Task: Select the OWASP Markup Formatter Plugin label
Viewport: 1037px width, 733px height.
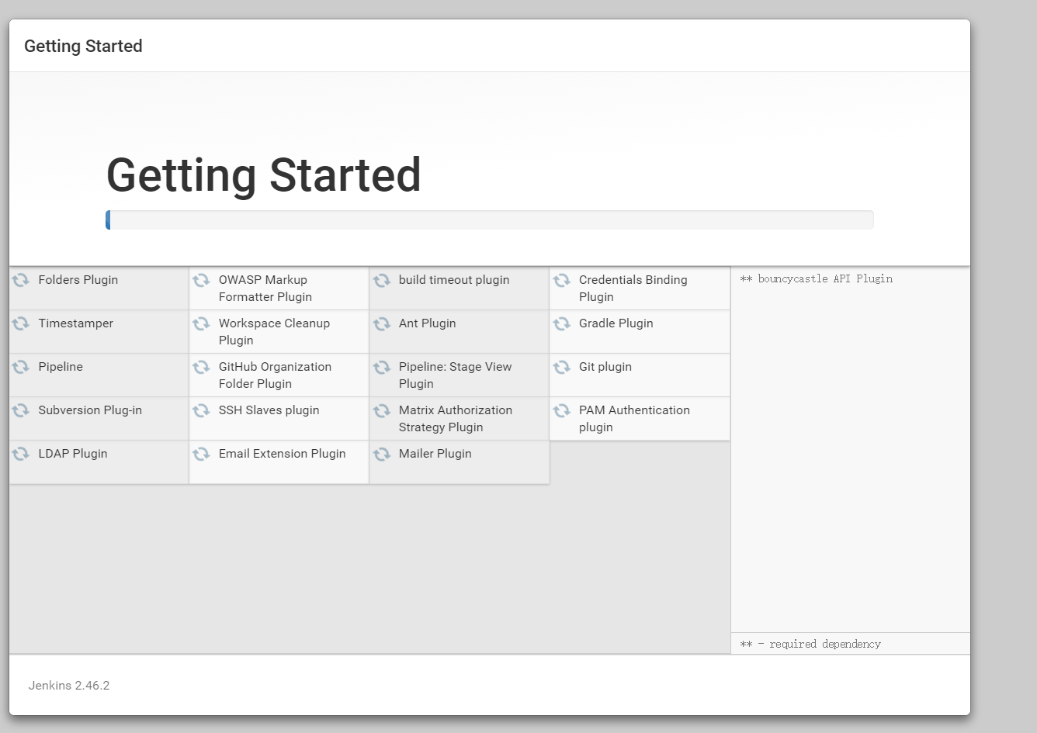Action: coord(265,289)
